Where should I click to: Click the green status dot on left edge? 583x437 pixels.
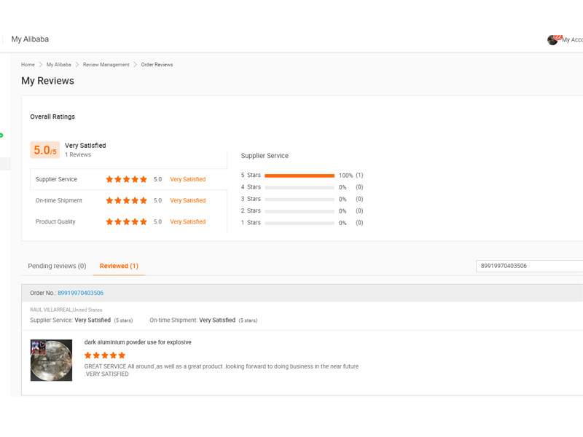[1, 135]
